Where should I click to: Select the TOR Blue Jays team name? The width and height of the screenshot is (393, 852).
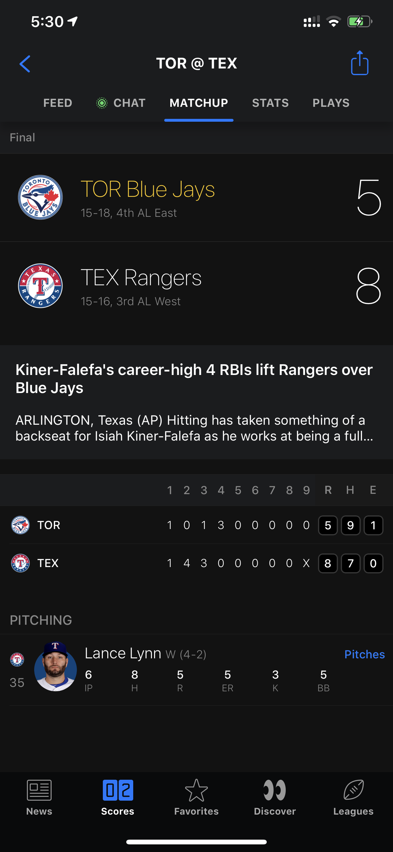[148, 189]
